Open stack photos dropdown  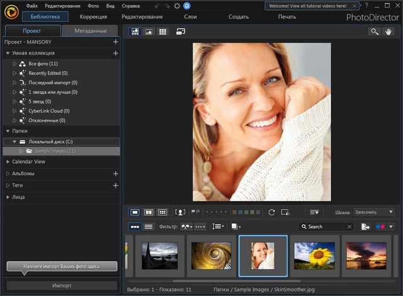236,227
